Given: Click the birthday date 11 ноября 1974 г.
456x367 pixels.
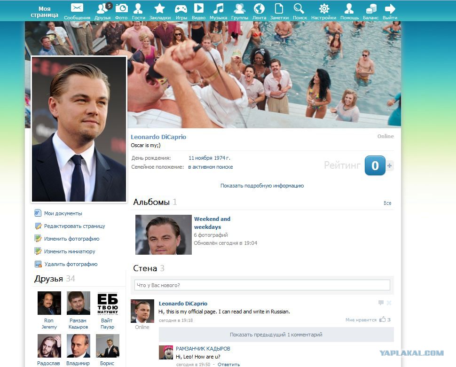Looking at the screenshot, I should click(x=209, y=158).
